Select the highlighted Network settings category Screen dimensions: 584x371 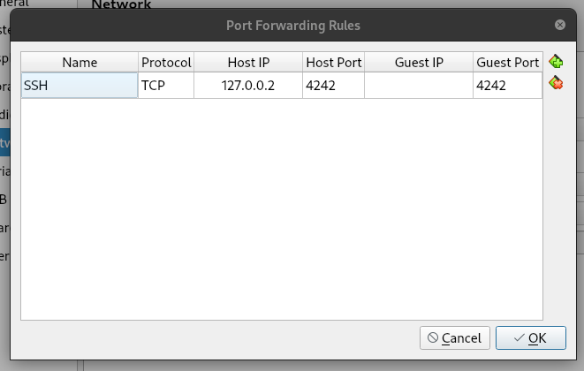pos(4,142)
